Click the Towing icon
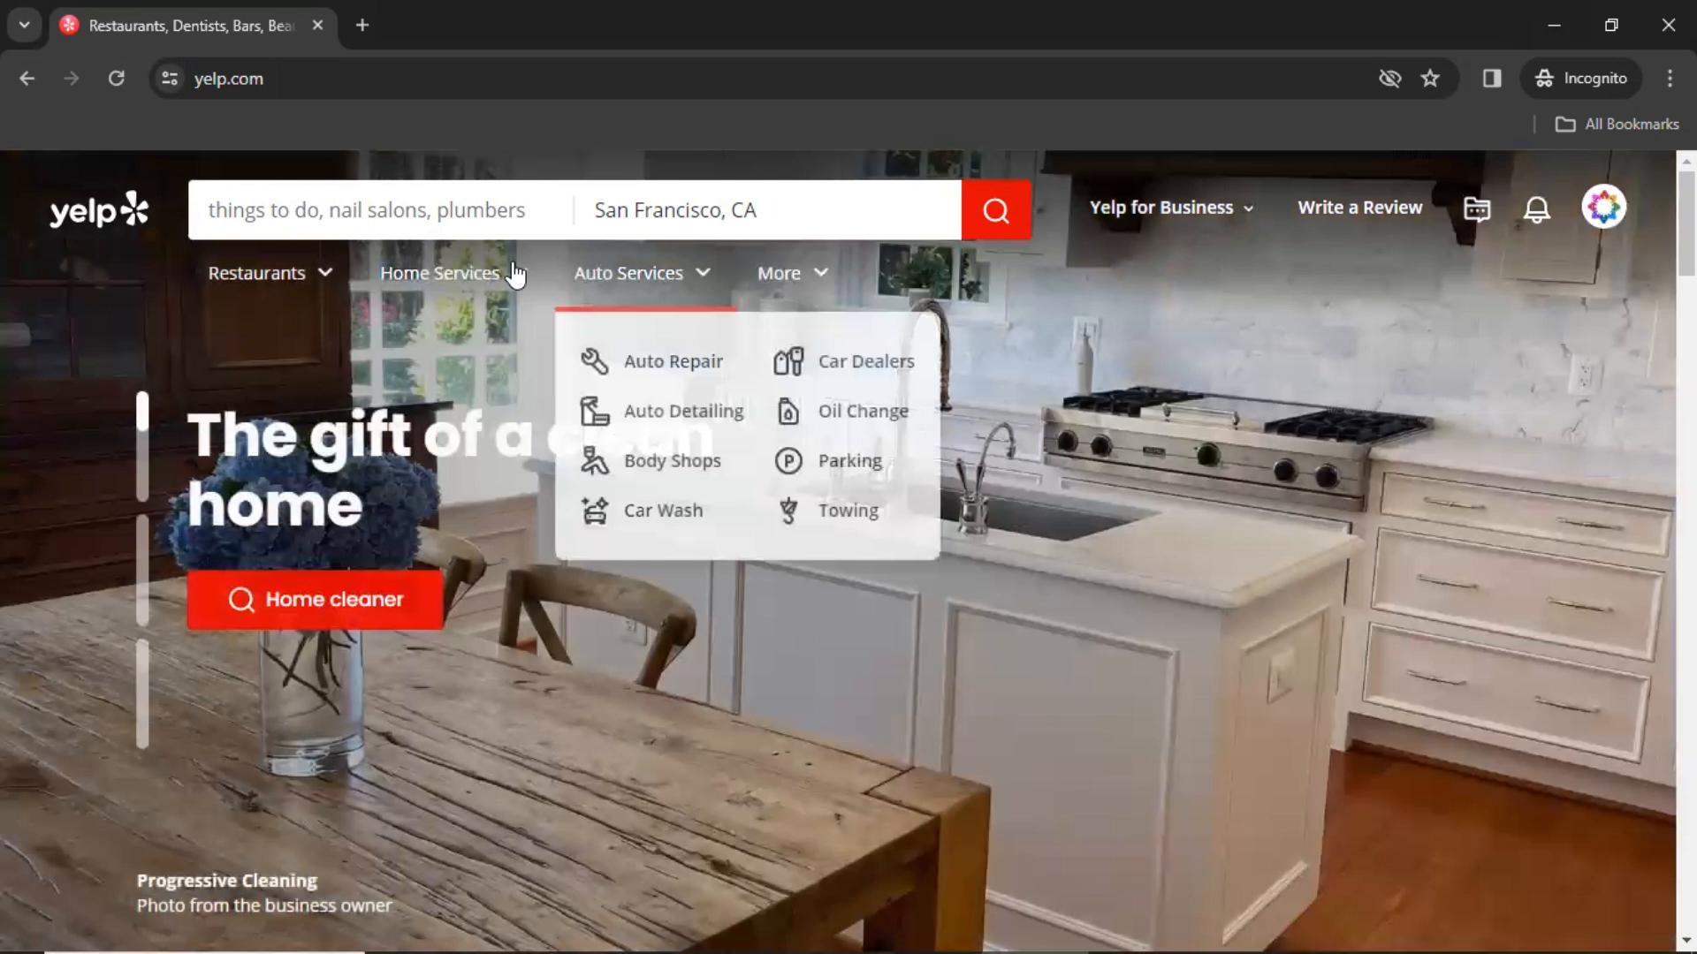The image size is (1697, 954). (789, 511)
